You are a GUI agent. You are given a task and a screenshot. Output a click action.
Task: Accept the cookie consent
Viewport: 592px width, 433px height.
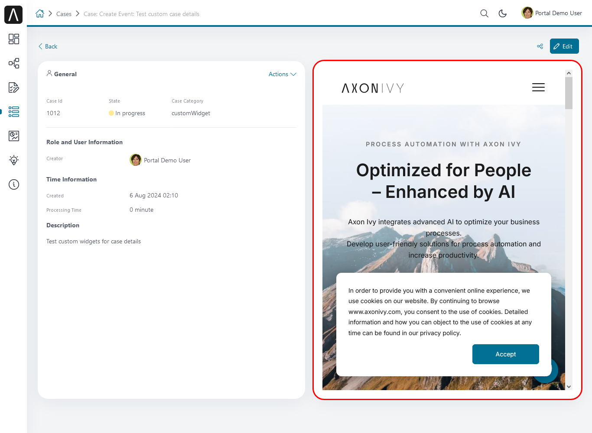click(x=506, y=354)
